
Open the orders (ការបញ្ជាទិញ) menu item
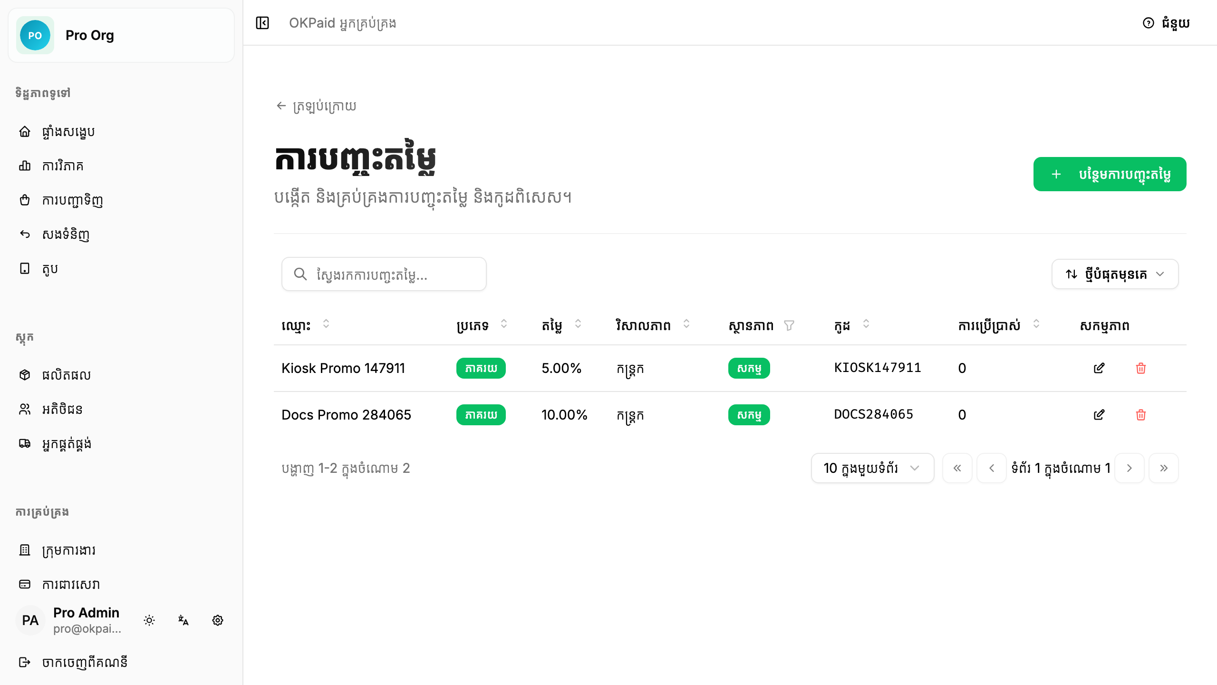pyautogui.click(x=121, y=200)
